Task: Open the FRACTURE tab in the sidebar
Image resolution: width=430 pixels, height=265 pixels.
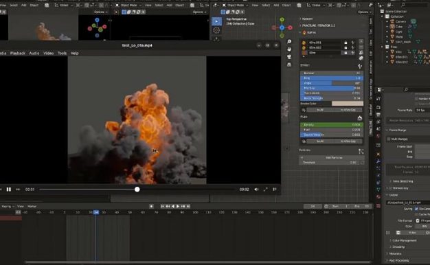Action: [370, 128]
